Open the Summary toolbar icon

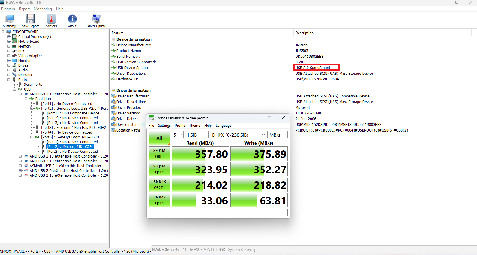pyautogui.click(x=10, y=21)
